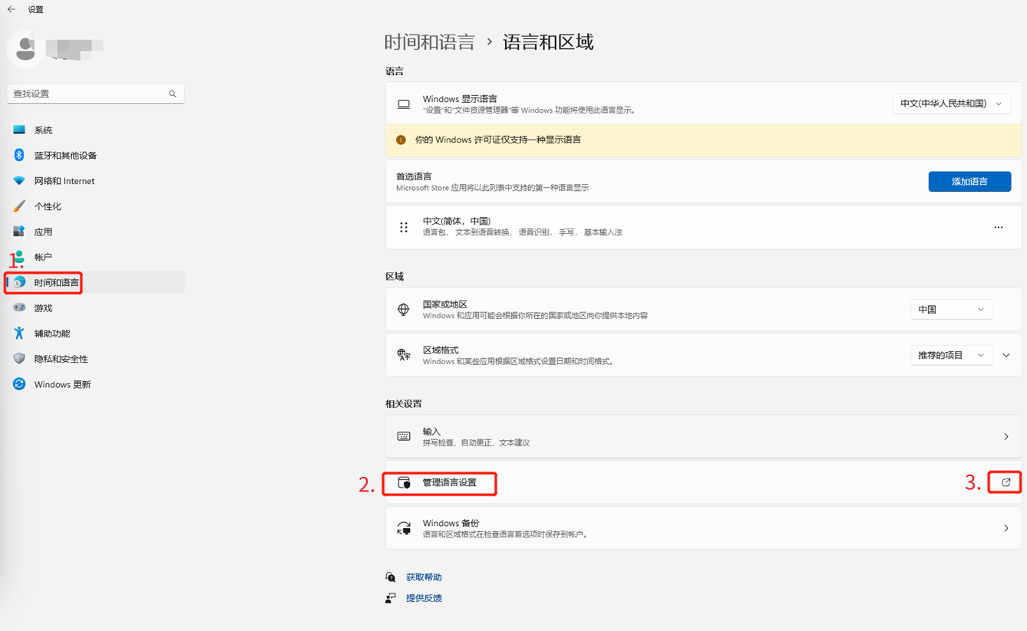Click the laptop icon beside Windows 显示语言
The image size is (1027, 631).
[x=404, y=104]
